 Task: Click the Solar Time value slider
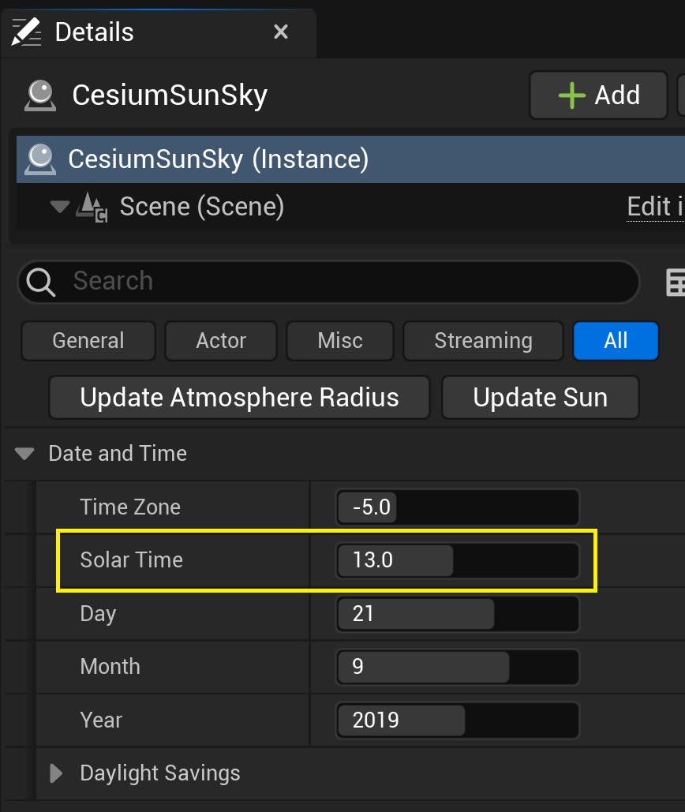[x=458, y=560]
